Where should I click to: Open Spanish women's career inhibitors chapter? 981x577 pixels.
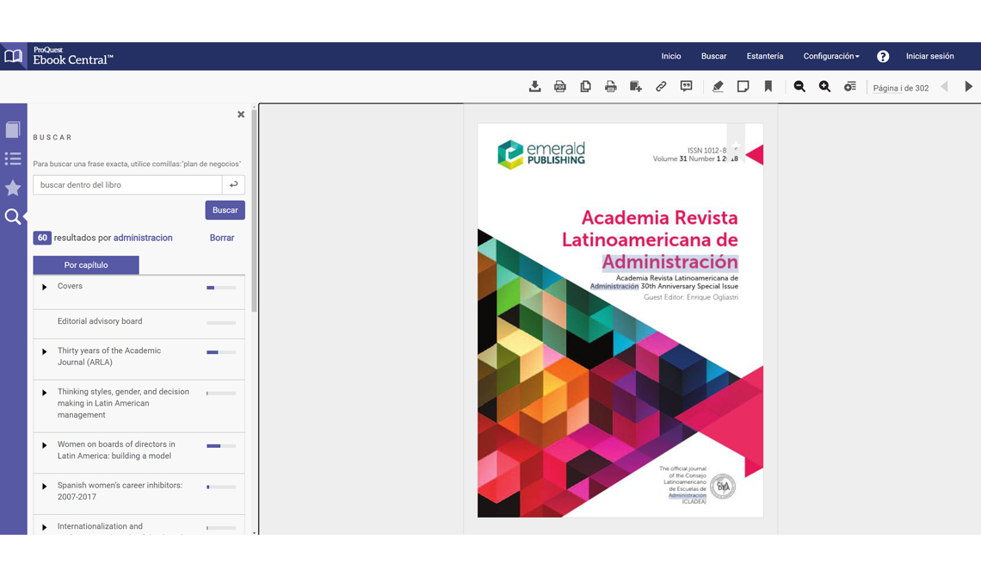point(120,491)
